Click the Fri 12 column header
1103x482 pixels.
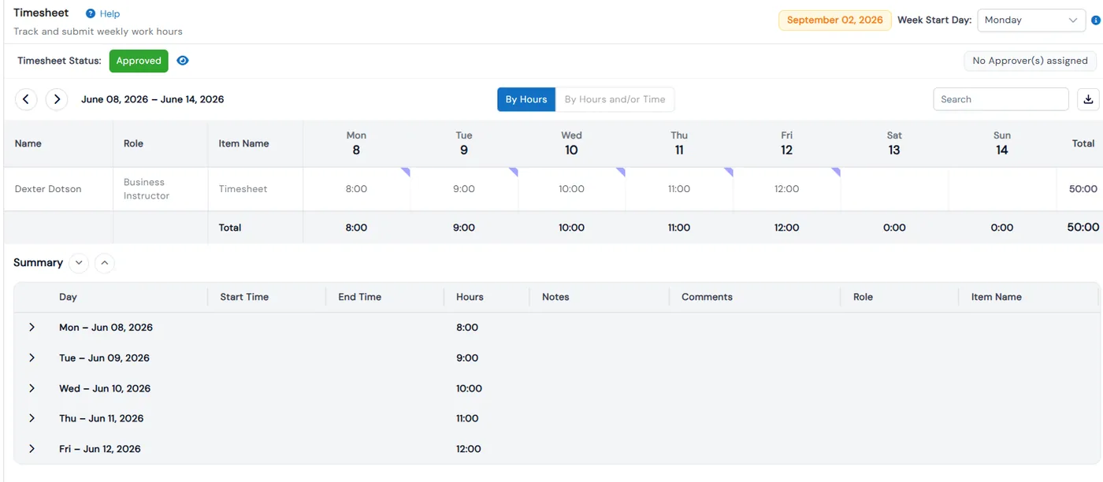(787, 143)
